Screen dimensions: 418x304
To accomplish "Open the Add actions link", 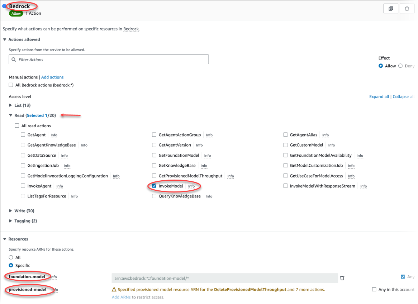I will [52, 77].
